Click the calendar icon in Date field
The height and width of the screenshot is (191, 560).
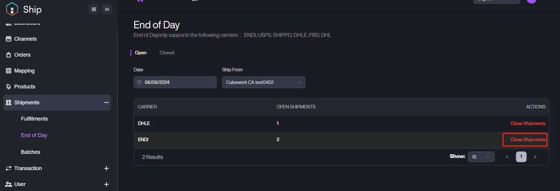click(x=140, y=82)
